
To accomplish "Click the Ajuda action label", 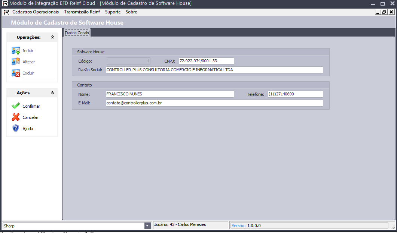I will pyautogui.click(x=28, y=129).
